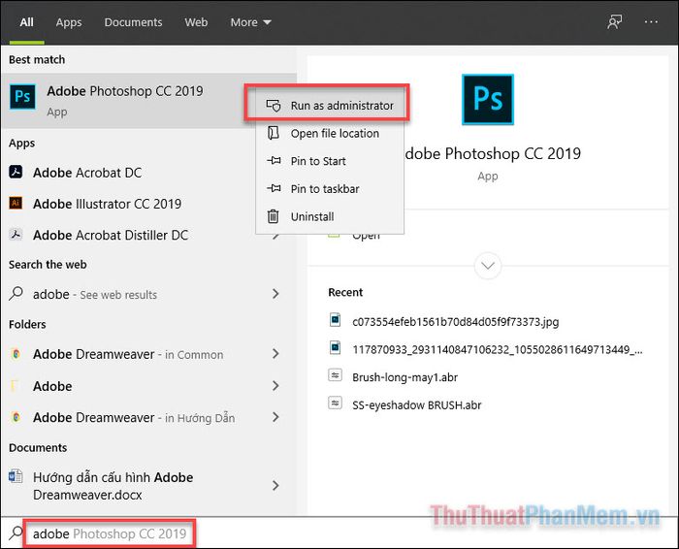
Task: Click the large Photoshop logo in preview pane
Action: click(488, 100)
